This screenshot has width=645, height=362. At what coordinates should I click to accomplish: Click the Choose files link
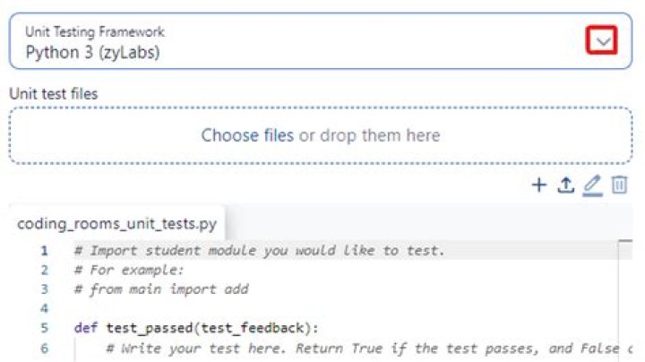point(247,135)
